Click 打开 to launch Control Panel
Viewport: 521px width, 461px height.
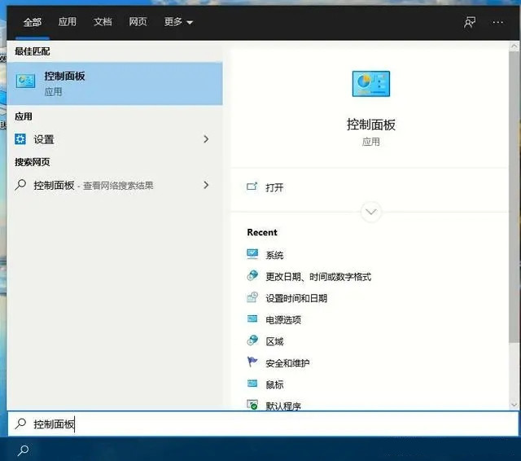pos(274,187)
